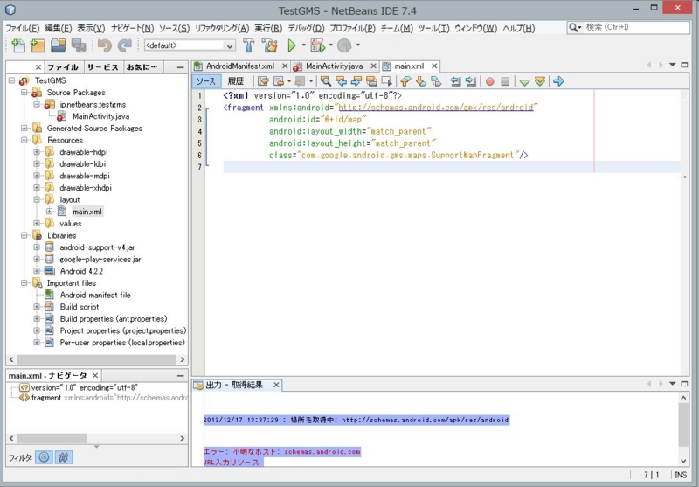
Task: Open the Profile Project dropdown arrow
Action: coord(357,45)
